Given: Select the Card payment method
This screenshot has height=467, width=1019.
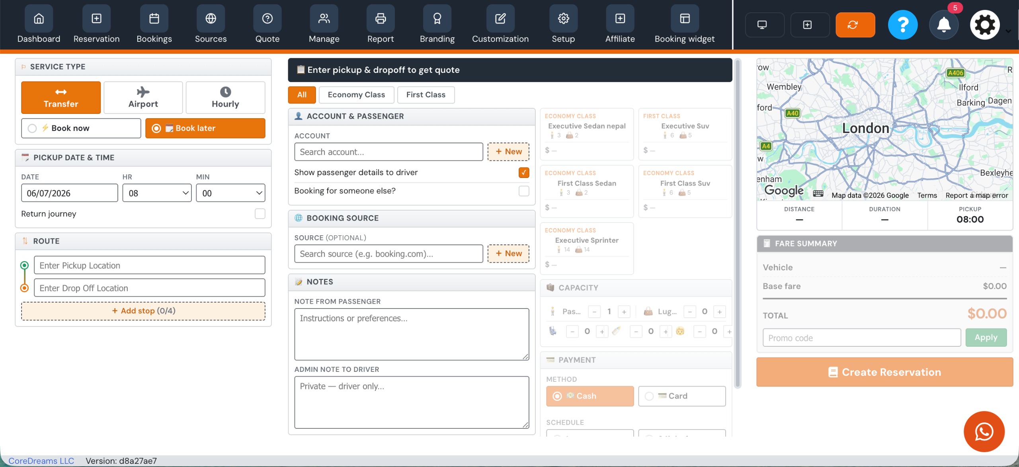Looking at the screenshot, I should click(x=682, y=396).
